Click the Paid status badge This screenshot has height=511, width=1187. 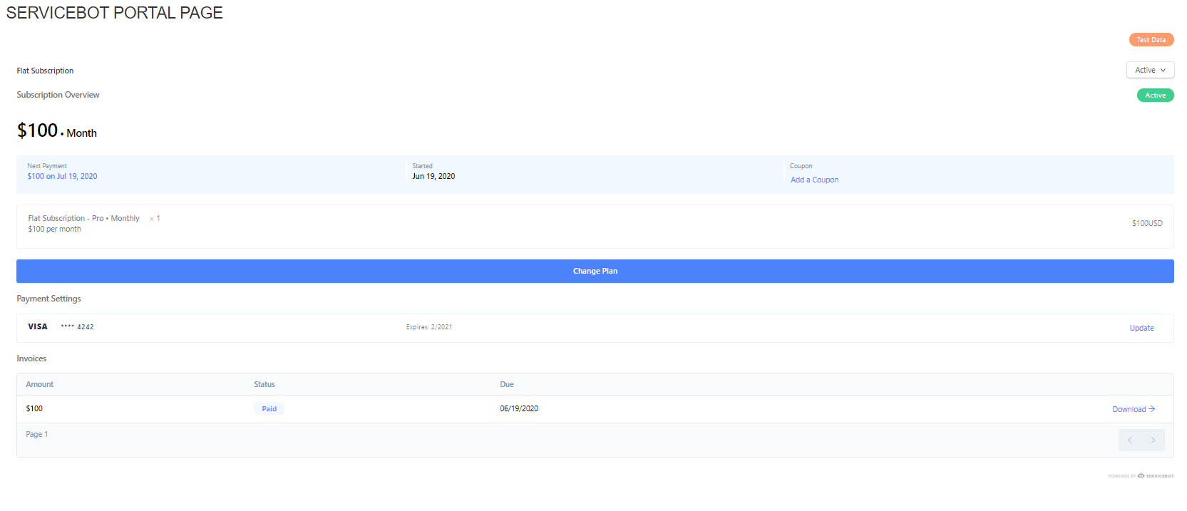click(x=269, y=409)
